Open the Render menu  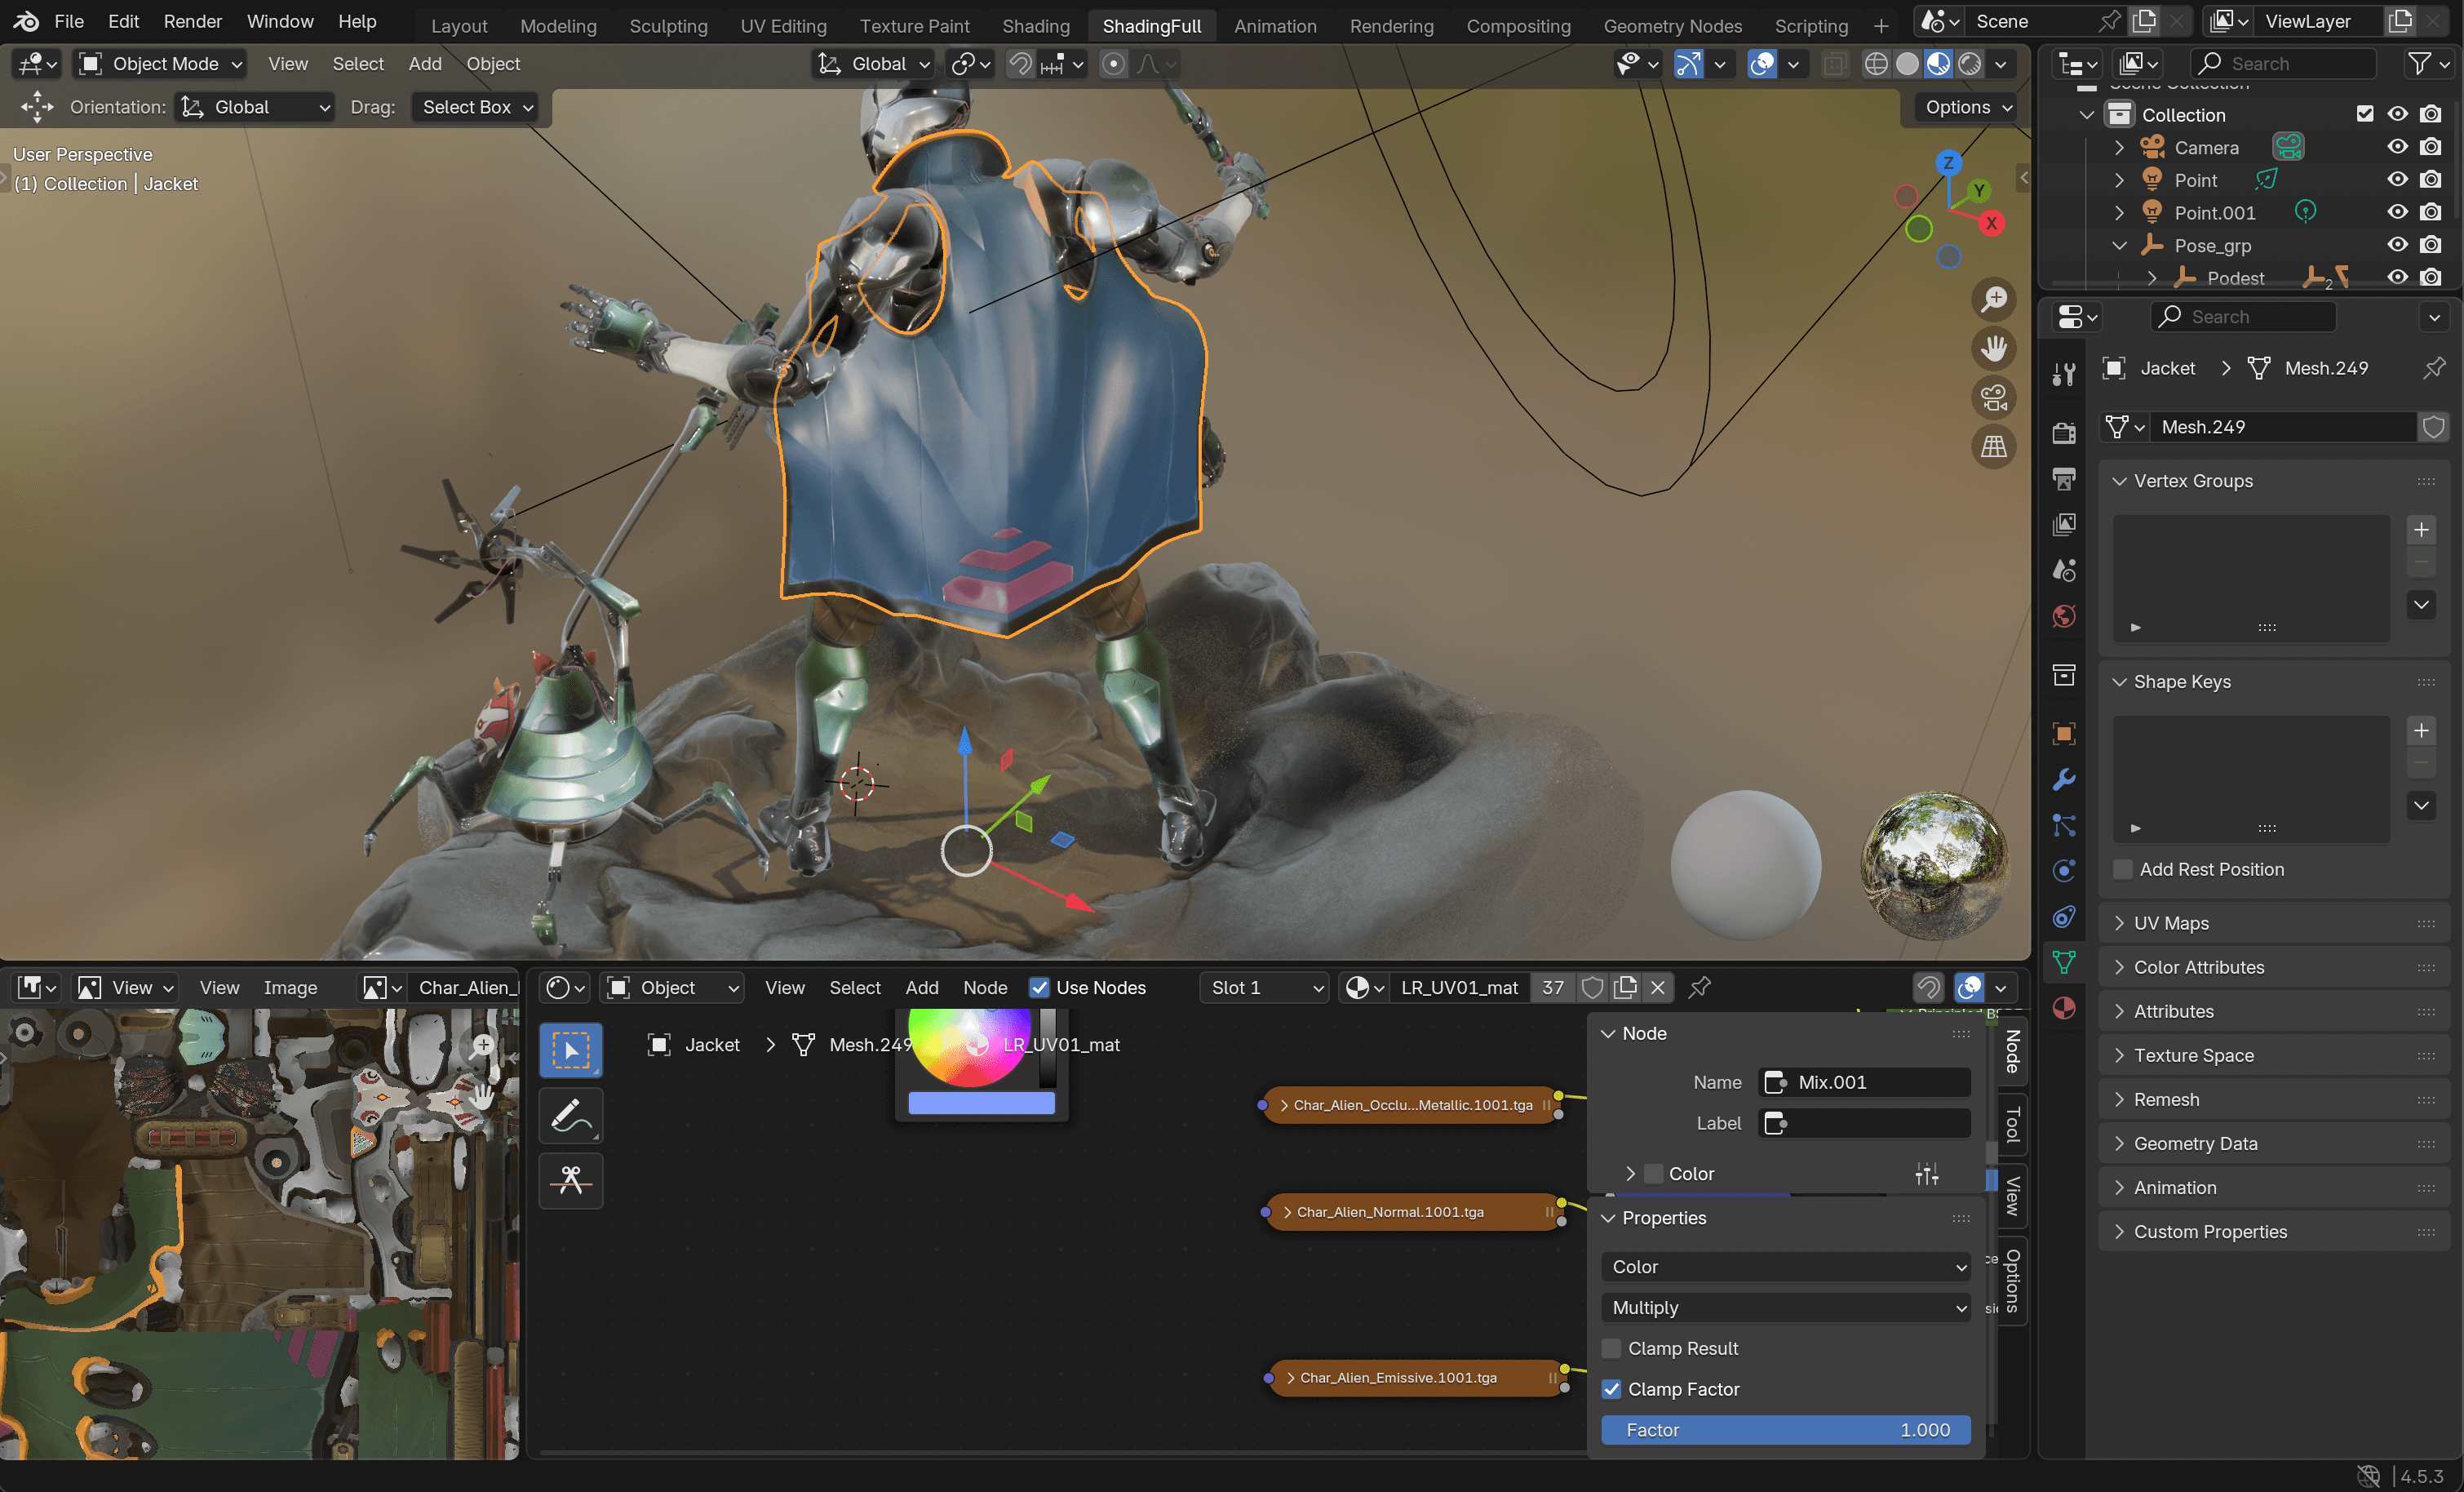pyautogui.click(x=192, y=21)
